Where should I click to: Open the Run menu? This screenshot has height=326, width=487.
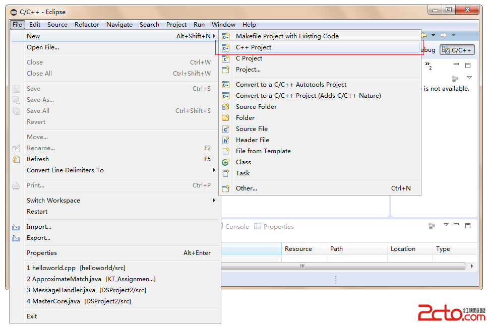coord(199,25)
